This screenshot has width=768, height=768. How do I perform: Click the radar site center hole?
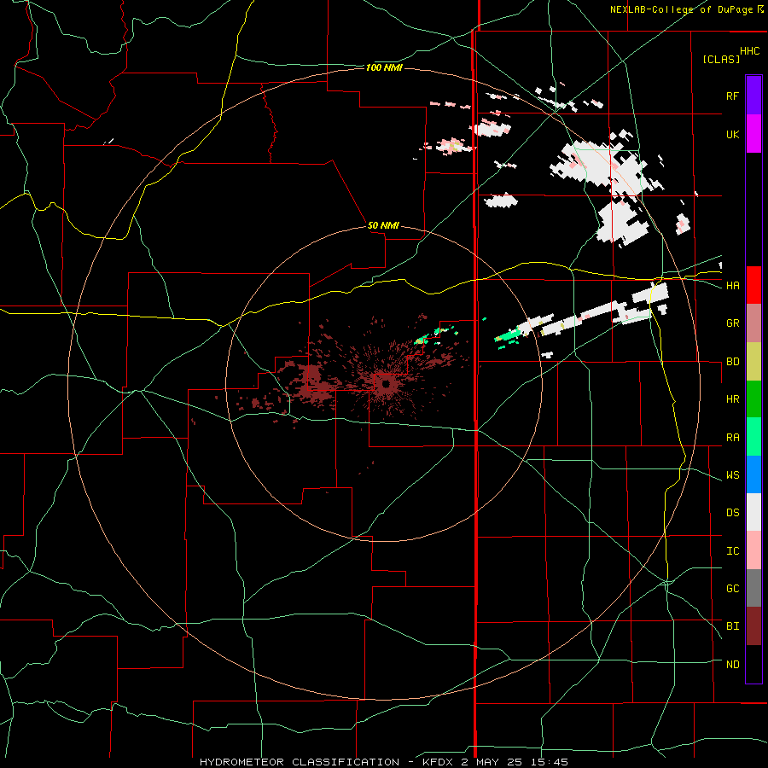click(x=386, y=384)
